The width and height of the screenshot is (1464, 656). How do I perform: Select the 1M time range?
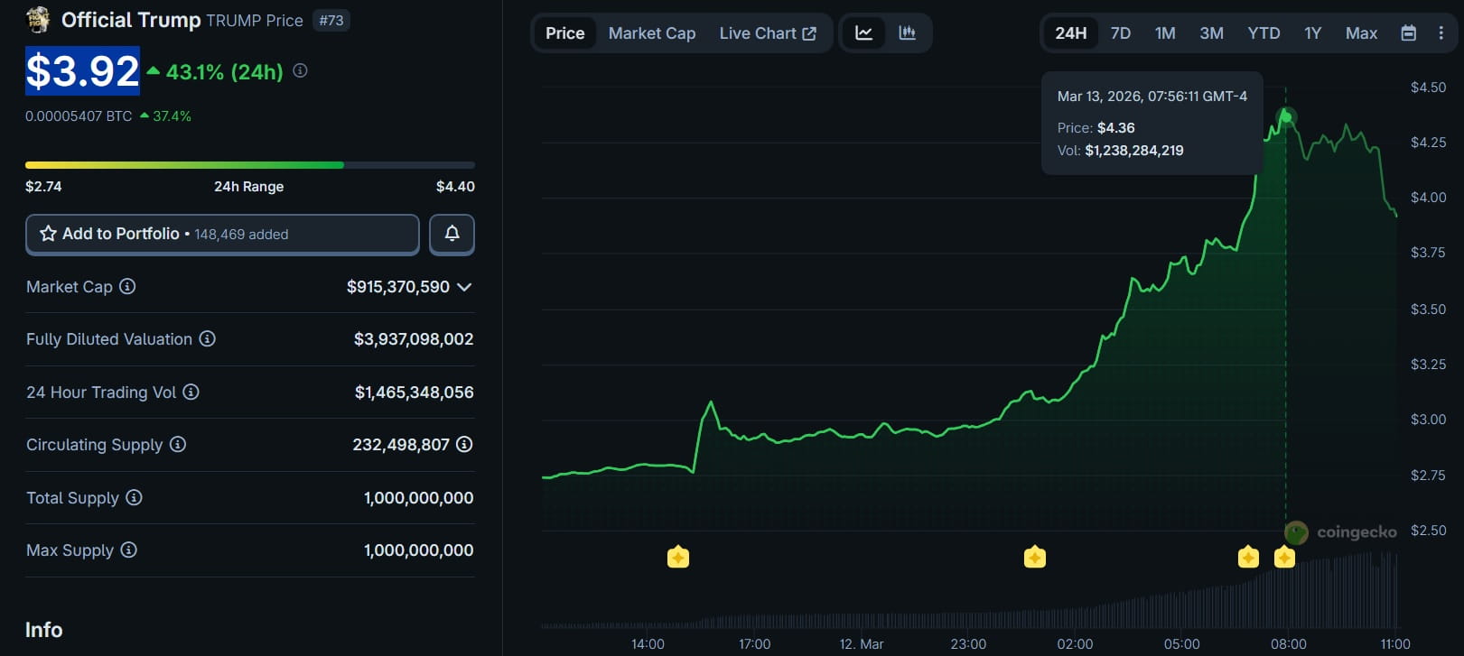(x=1165, y=33)
